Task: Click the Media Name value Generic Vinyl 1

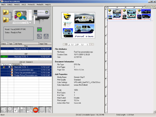Action: (x=79, y=77)
